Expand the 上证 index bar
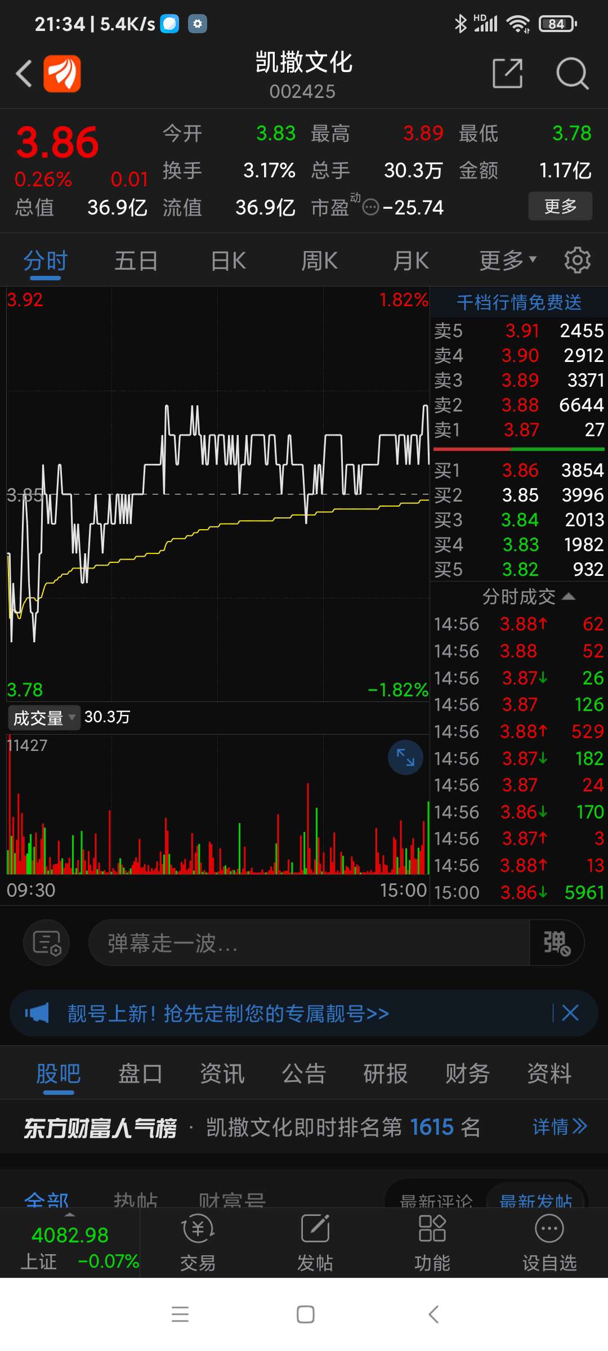 (70, 1243)
